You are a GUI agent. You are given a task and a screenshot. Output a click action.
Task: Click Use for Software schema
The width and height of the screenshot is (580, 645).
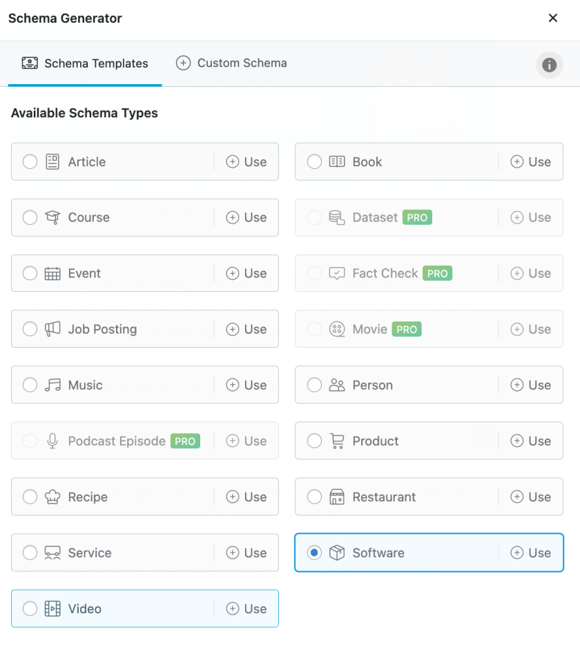(x=530, y=553)
